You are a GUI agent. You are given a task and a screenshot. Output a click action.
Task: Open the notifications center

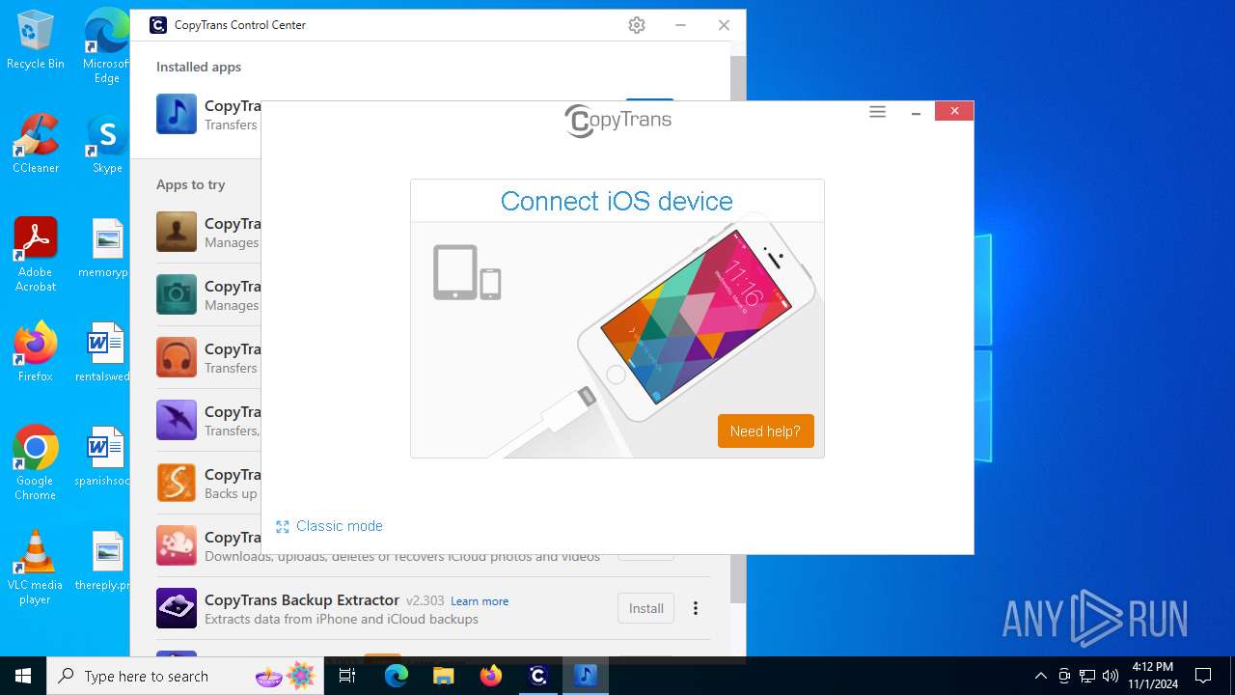tap(1203, 676)
